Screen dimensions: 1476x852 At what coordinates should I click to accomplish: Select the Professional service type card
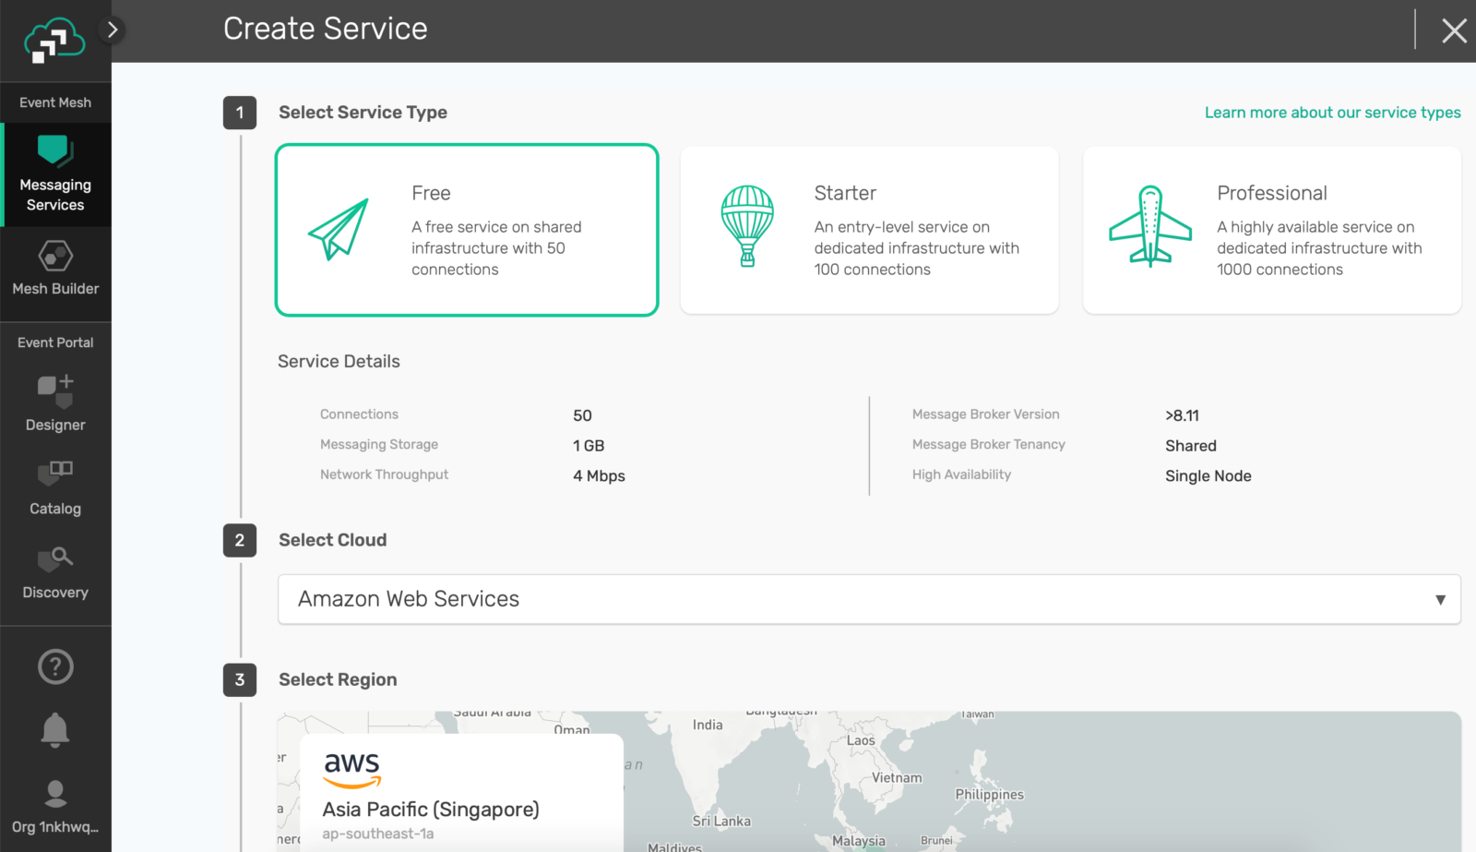click(1271, 229)
